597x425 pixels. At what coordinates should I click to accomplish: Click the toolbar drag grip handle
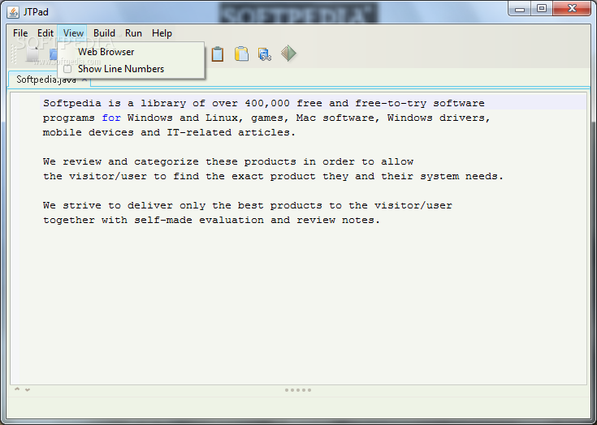(x=13, y=54)
